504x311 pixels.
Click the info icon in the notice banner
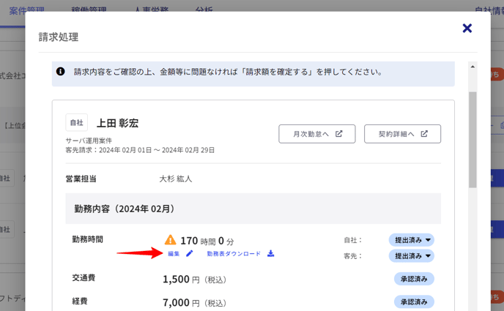[60, 72]
